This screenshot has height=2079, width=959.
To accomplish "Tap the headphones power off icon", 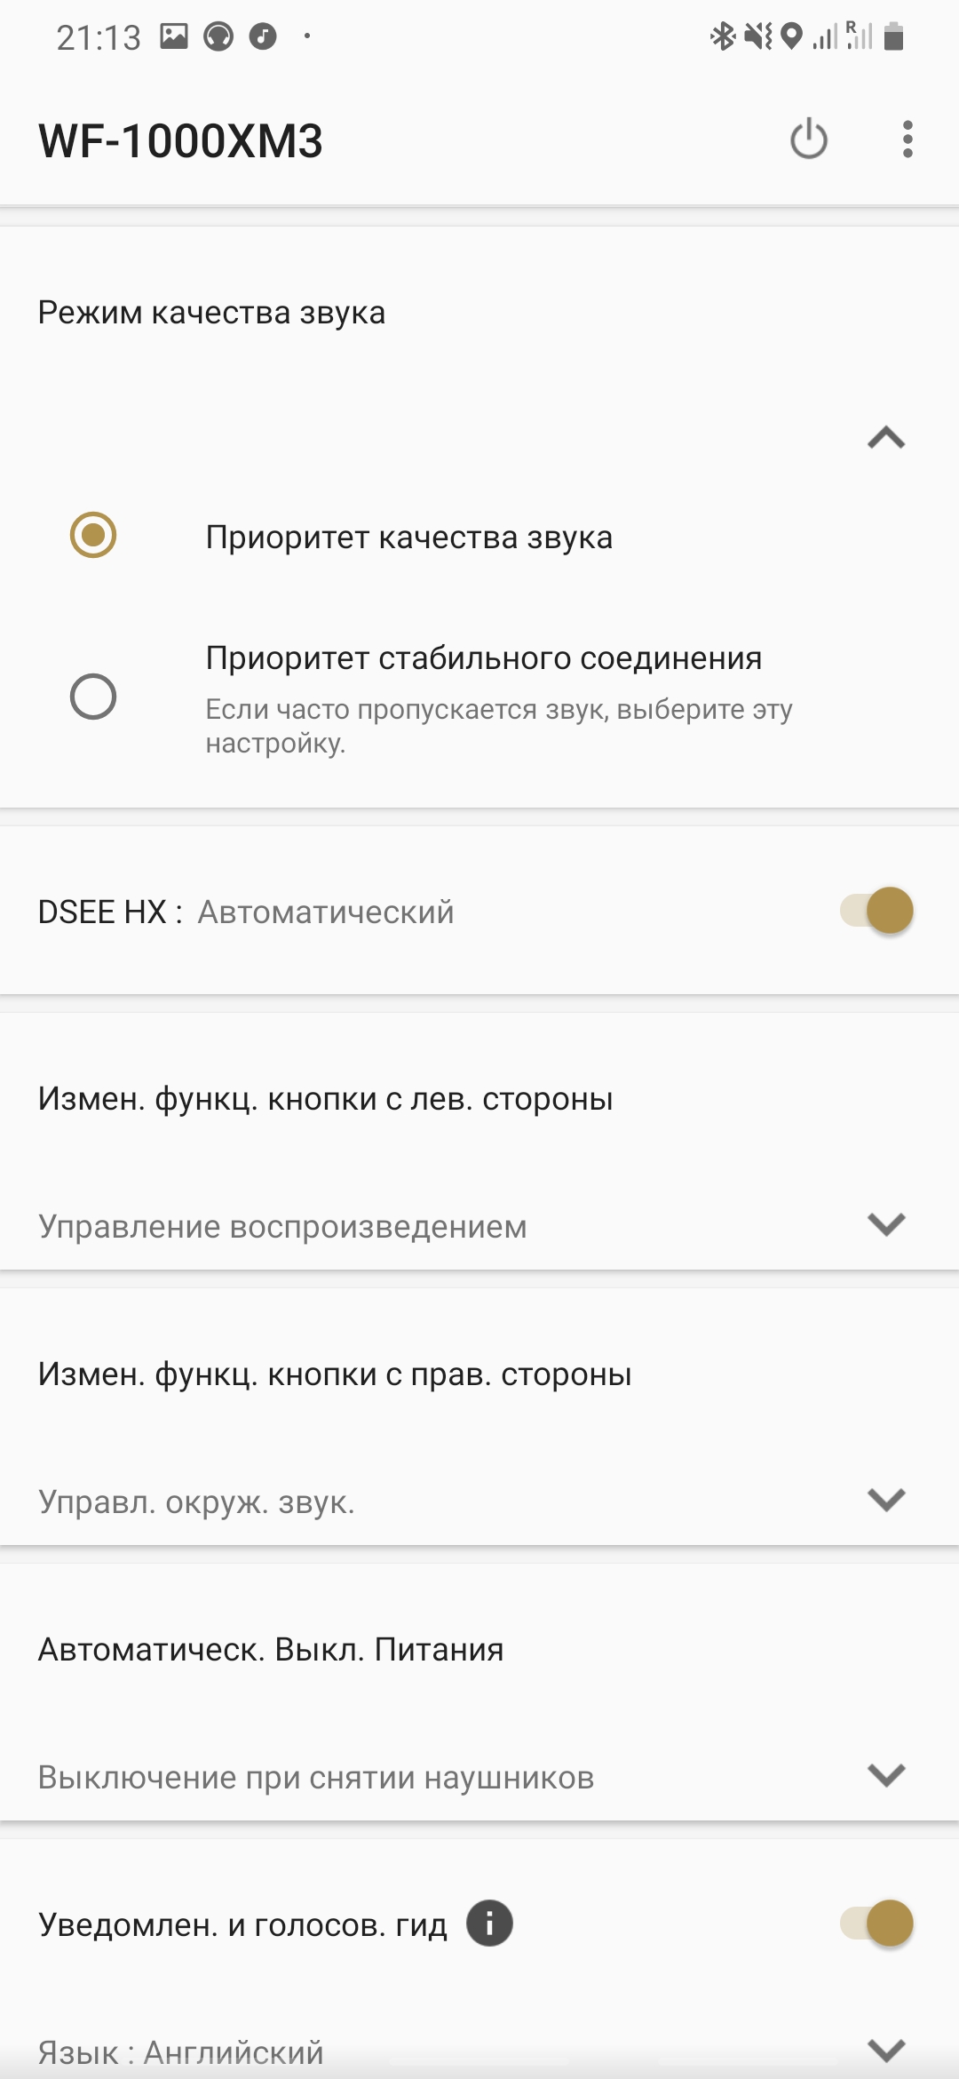I will 808,139.
